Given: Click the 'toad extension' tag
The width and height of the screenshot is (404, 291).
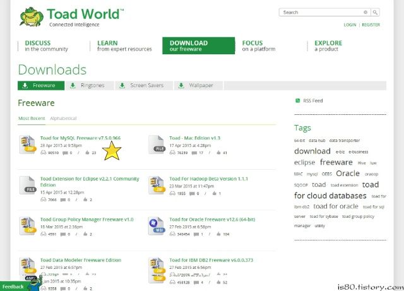Looking at the screenshot, I should click(344, 185).
